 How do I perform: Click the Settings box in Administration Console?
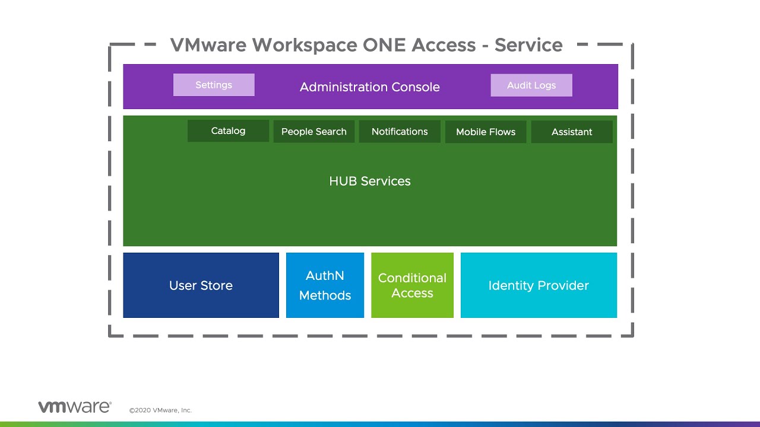point(214,85)
